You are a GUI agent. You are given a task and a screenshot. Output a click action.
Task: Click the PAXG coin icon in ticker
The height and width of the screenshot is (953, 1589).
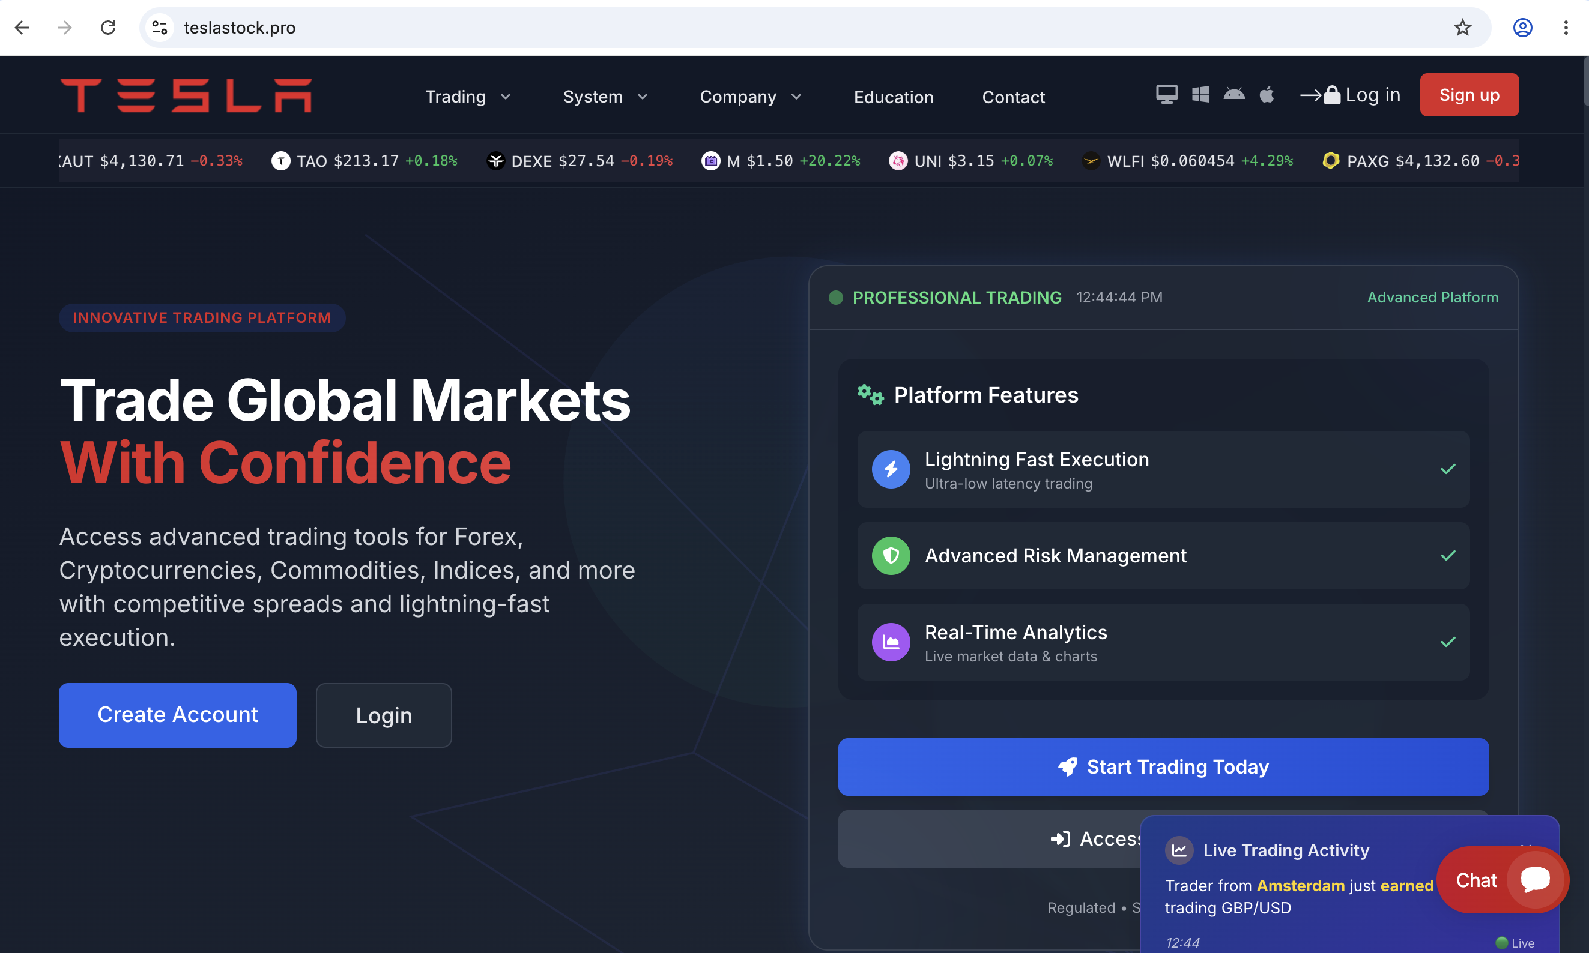[1331, 161]
